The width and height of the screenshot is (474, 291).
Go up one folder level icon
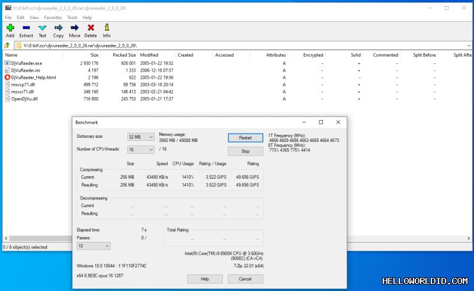pyautogui.click(x=7, y=46)
